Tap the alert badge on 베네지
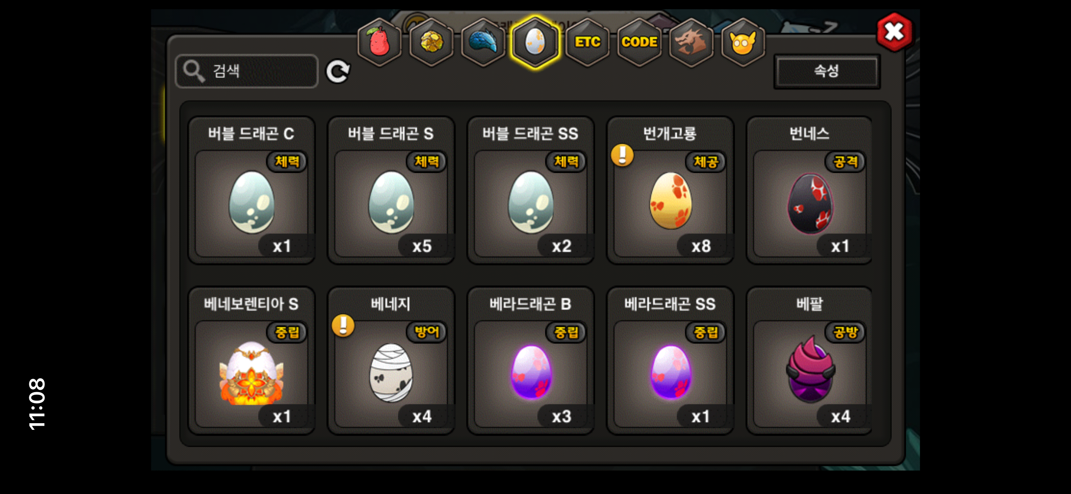Image resolution: width=1071 pixels, height=494 pixels. 343,326
